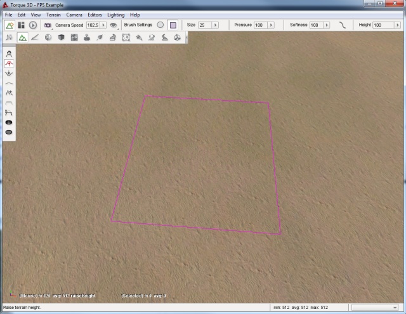Toggle the eye visibility options icon
Screen dimensions: 406x314
(114, 25)
